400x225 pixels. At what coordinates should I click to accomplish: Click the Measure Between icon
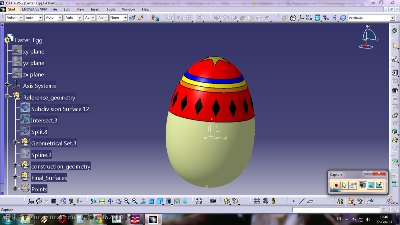tap(257, 201)
